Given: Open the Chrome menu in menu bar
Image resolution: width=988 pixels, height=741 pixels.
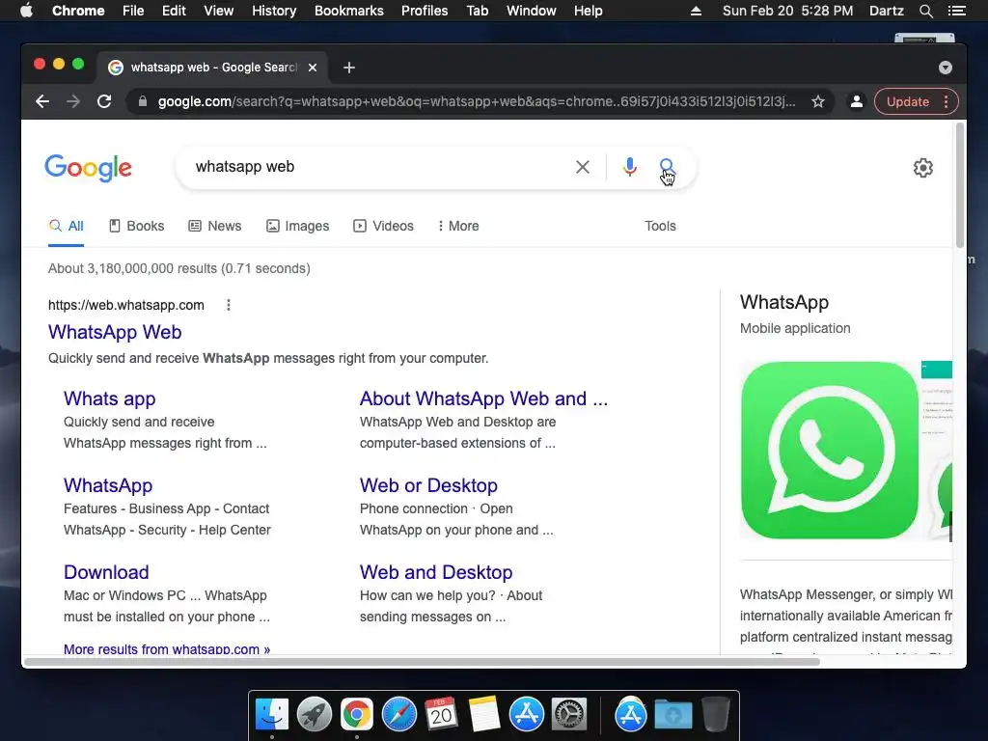Looking at the screenshot, I should 78,11.
